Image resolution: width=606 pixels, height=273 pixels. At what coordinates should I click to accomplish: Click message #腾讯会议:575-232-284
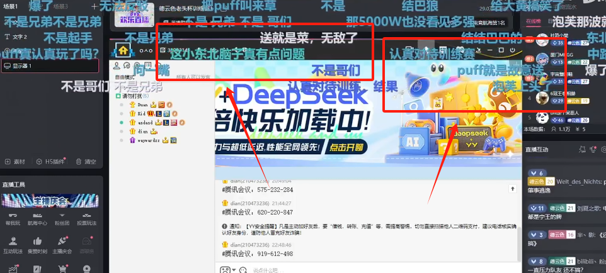[258, 190]
